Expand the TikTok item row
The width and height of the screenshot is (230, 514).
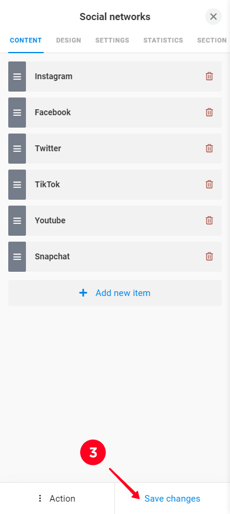point(115,184)
